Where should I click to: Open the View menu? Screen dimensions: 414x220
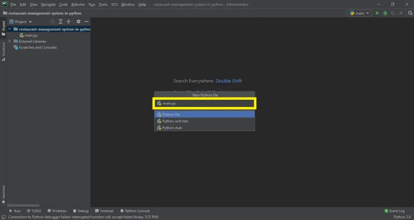(34, 5)
